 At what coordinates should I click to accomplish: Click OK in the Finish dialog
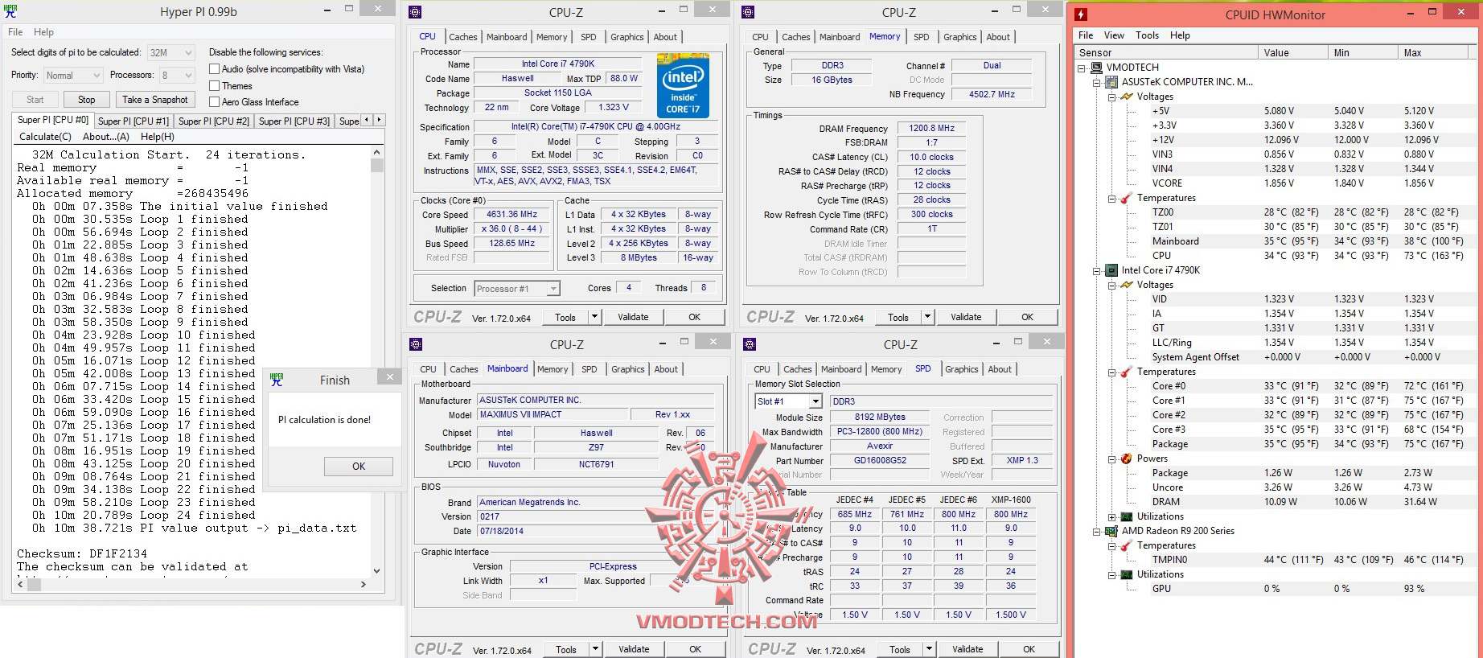coord(359,467)
